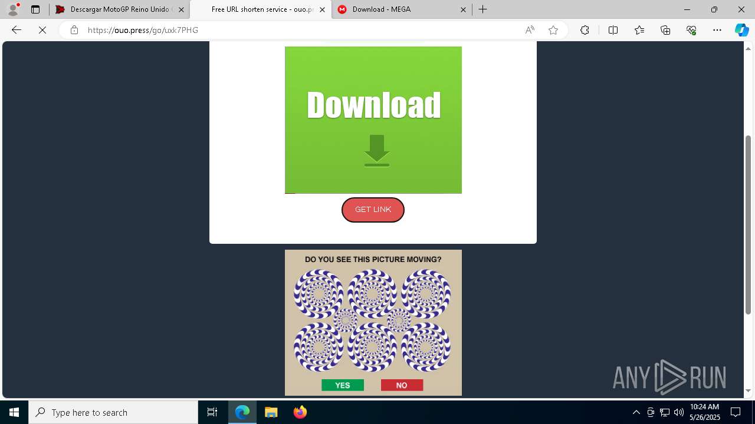Viewport: 755px width, 424px height.
Task: Click the browser profile avatar icon
Action: [x=13, y=9]
